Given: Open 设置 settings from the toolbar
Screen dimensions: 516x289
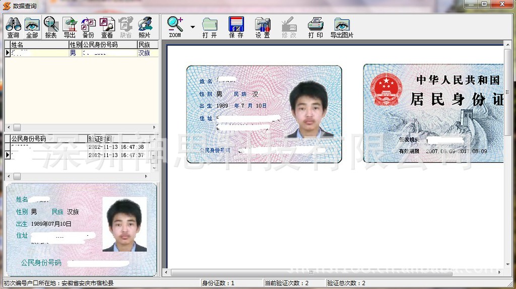Looking at the screenshot, I should coord(263,27).
